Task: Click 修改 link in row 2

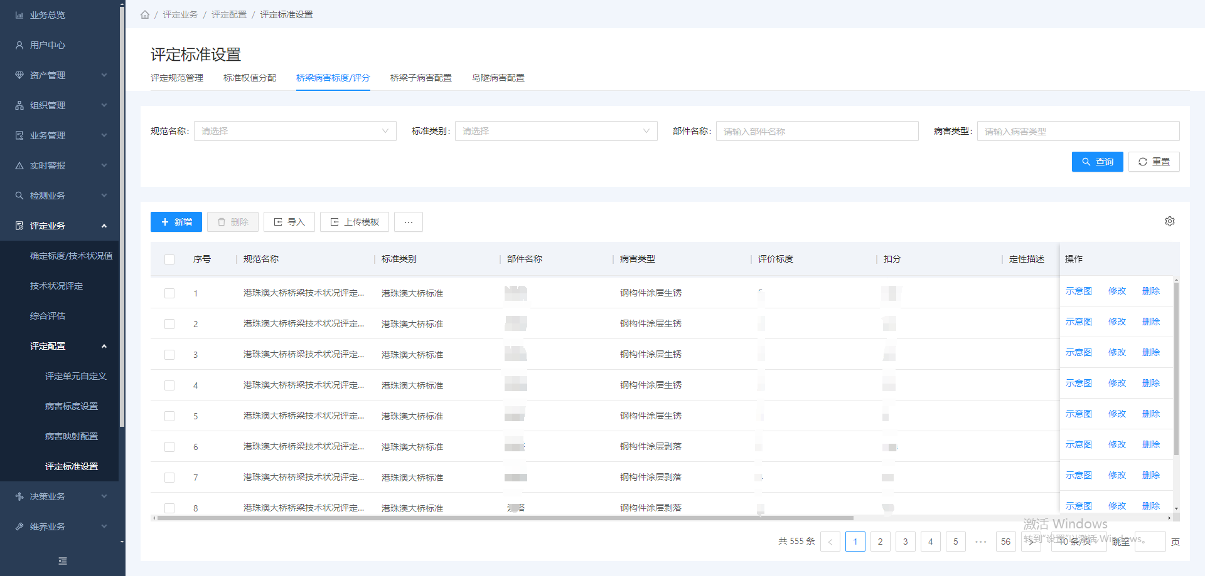Action: pyautogui.click(x=1117, y=322)
